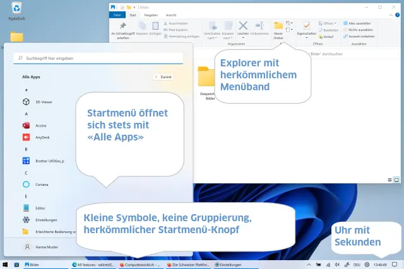The width and height of the screenshot is (404, 269).
Task: Click the Löschen X icon
Action: tap(243, 26)
